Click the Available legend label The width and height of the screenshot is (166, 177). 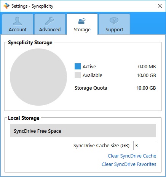tap(93, 75)
